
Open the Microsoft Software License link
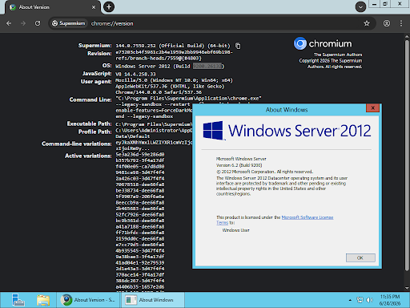pyautogui.click(x=307, y=217)
